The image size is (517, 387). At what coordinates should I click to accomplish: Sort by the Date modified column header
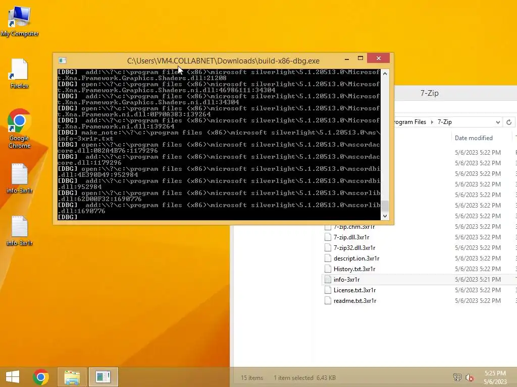(474, 138)
